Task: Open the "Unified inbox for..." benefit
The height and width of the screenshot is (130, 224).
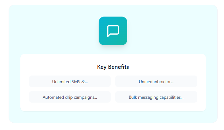Action: pyautogui.click(x=156, y=82)
